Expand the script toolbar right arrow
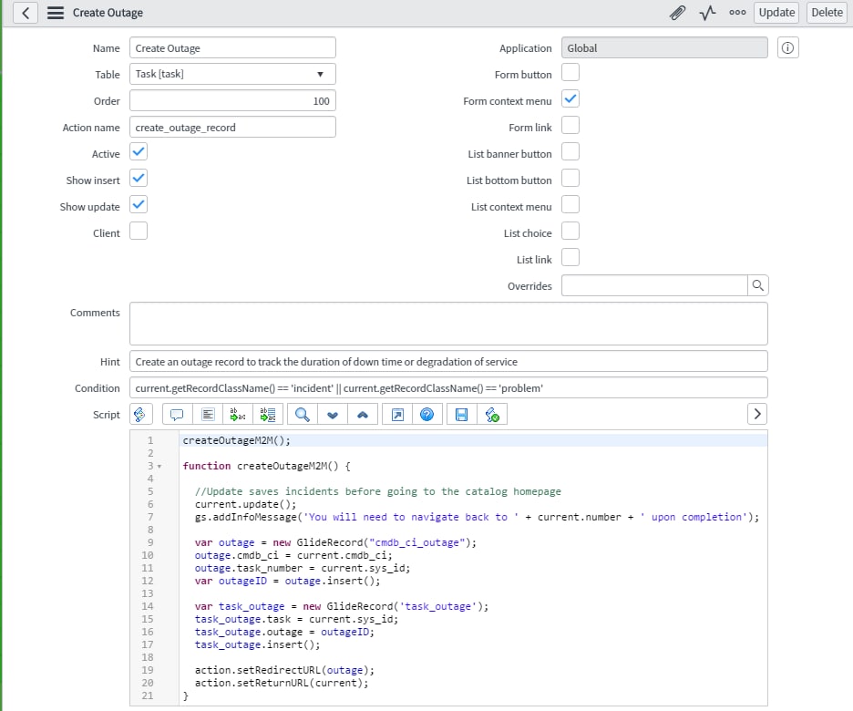 tap(757, 414)
